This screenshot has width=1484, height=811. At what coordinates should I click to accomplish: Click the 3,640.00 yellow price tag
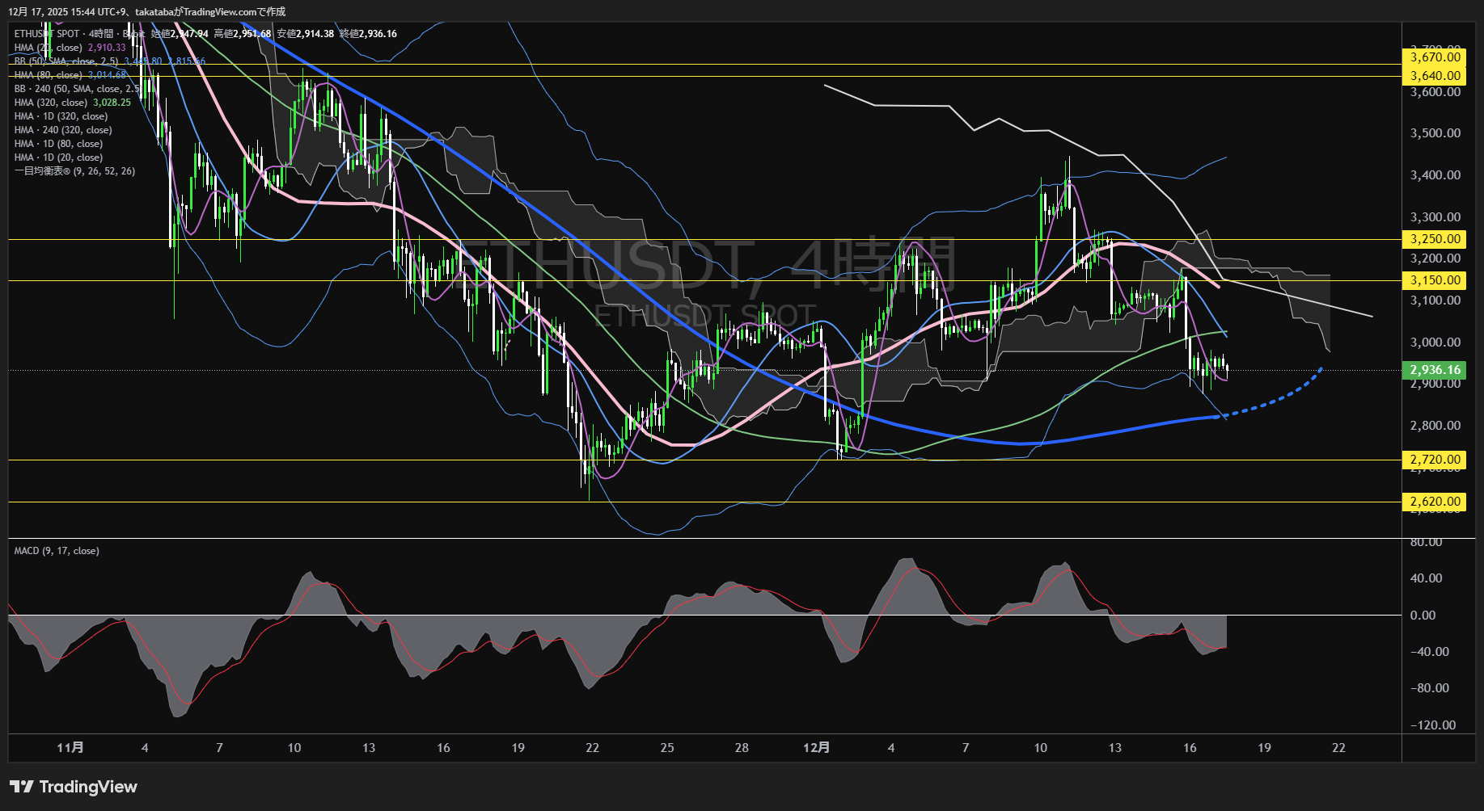(1435, 76)
